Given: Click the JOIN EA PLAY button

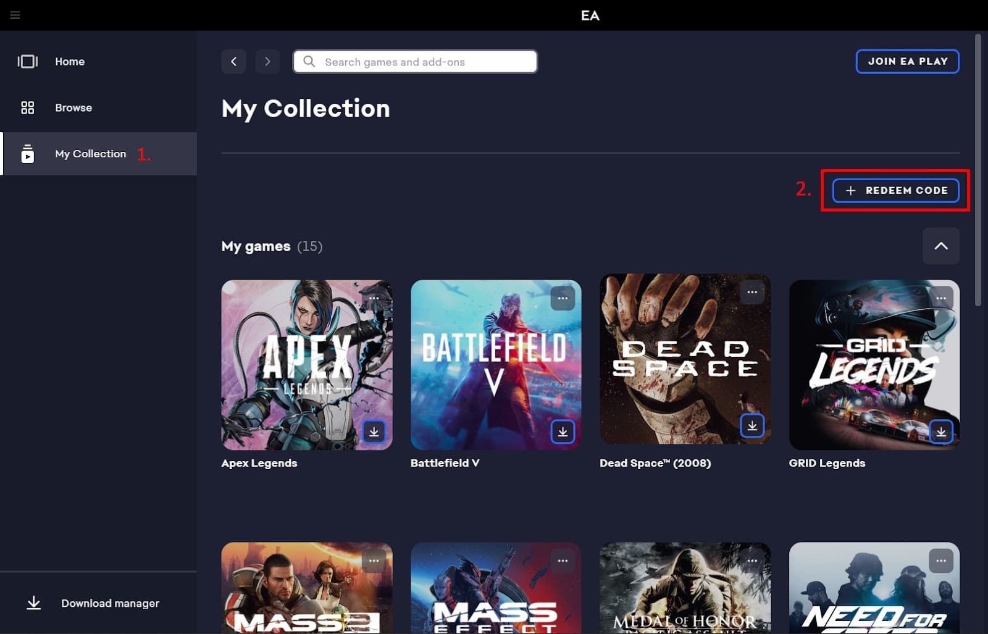Looking at the screenshot, I should point(907,61).
